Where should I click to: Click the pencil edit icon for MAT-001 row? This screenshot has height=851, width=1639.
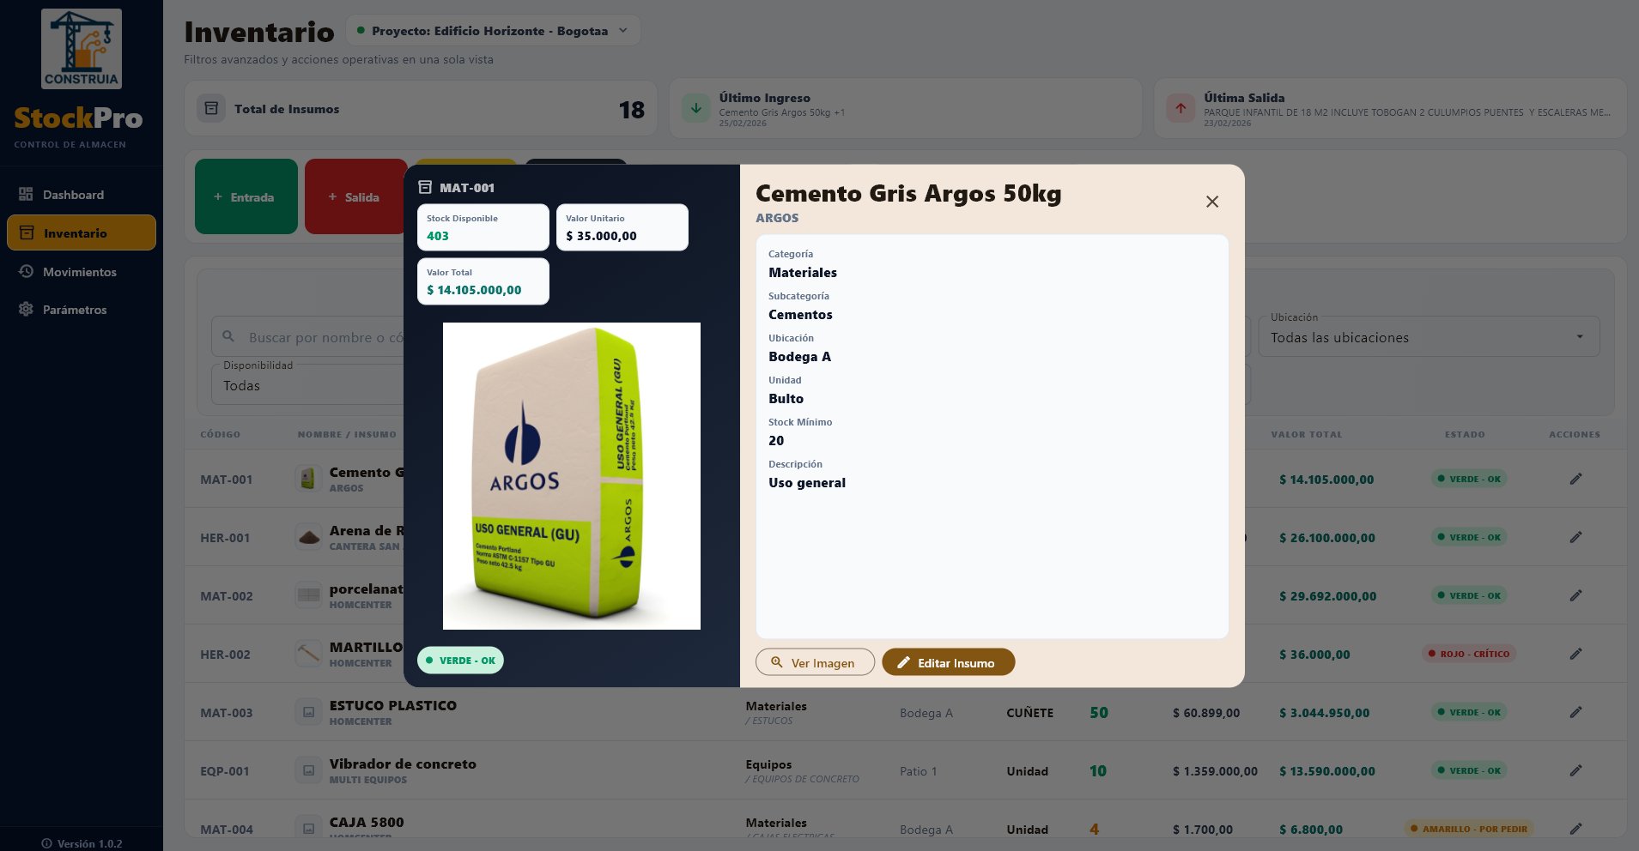pos(1575,479)
